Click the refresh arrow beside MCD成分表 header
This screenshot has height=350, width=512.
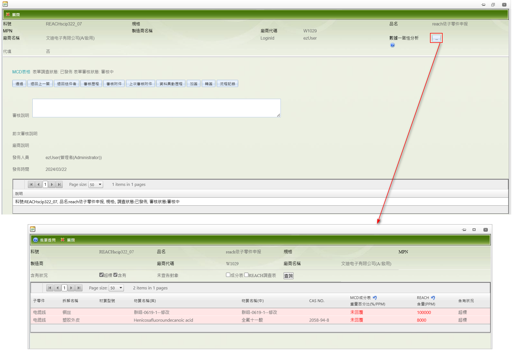pyautogui.click(x=375, y=298)
